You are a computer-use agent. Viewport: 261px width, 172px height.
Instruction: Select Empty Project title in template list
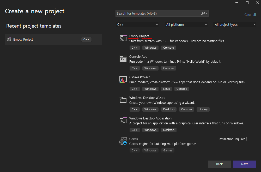139,36
